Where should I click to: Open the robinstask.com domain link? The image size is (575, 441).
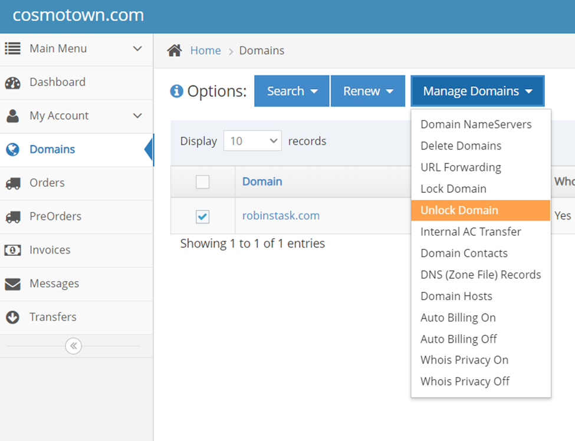pyautogui.click(x=281, y=216)
